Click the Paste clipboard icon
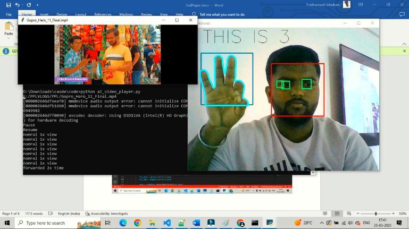 point(9,27)
